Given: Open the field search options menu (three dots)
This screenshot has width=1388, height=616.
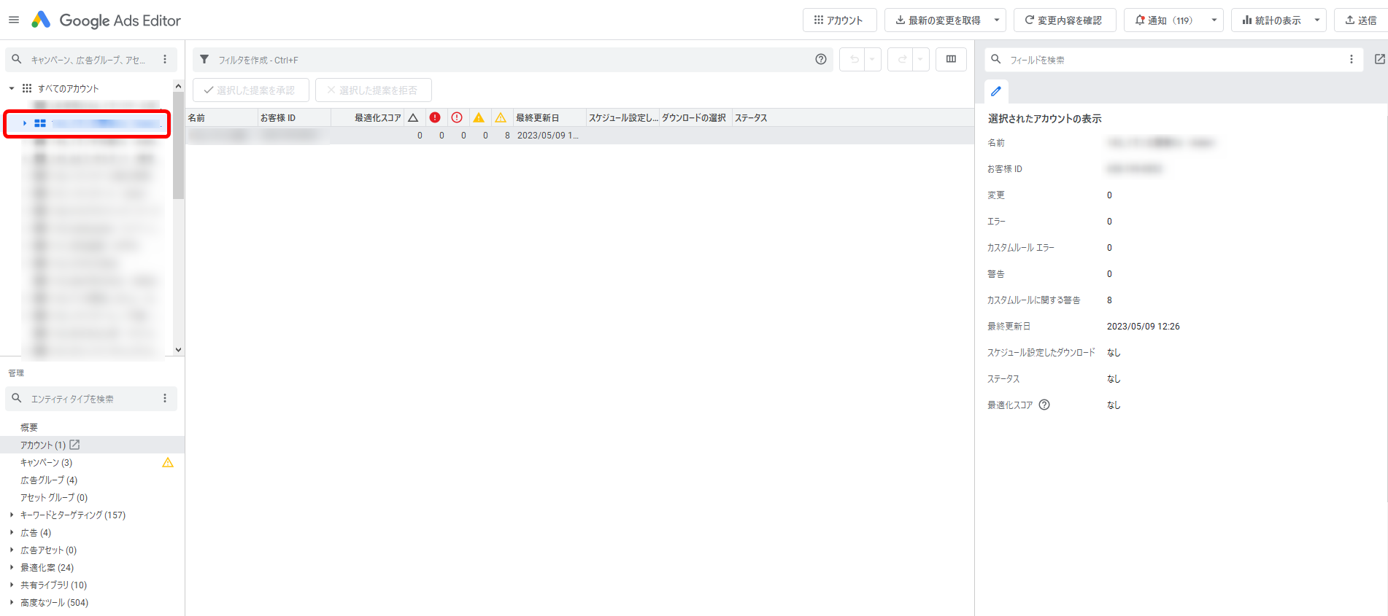Looking at the screenshot, I should 1352,60.
